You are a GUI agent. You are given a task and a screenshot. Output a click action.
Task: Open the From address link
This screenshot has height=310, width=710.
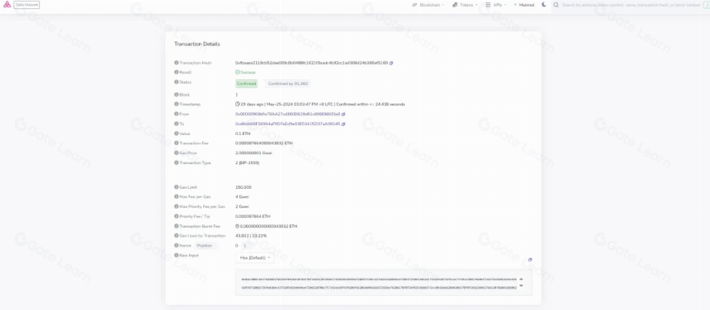(287, 115)
